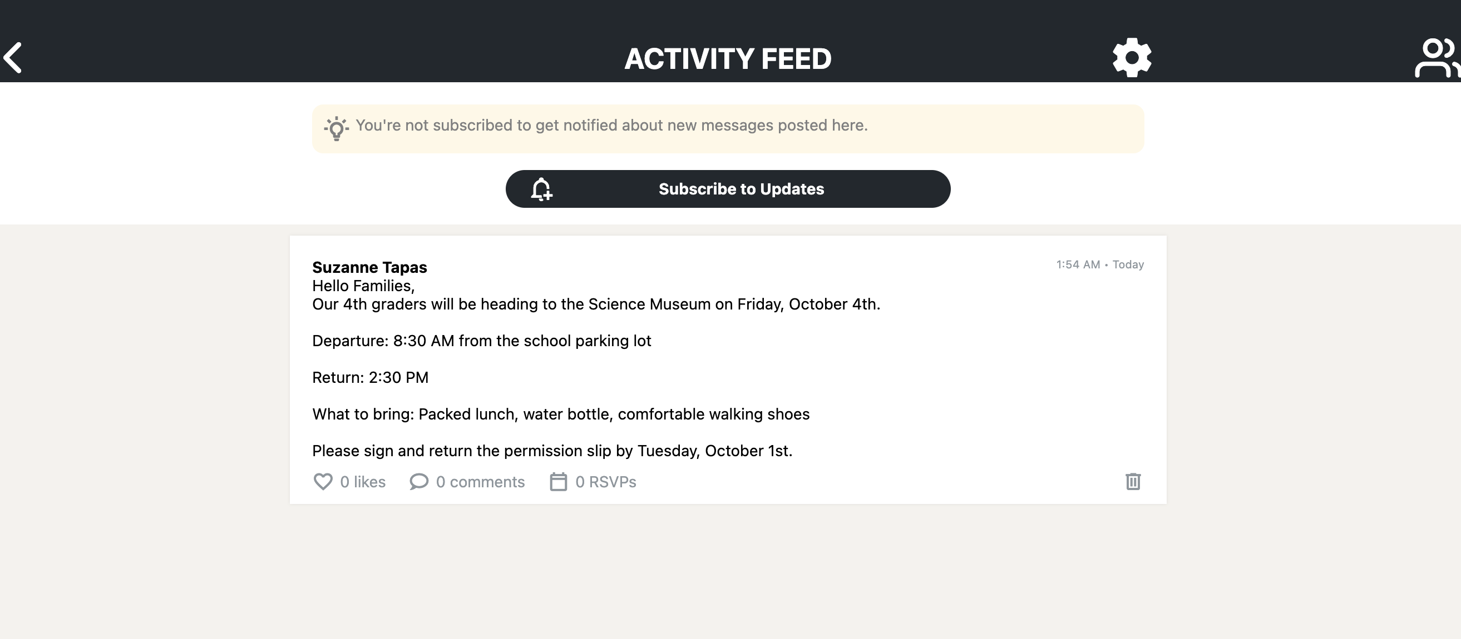Click the permission slip sentence in the post

(x=552, y=451)
